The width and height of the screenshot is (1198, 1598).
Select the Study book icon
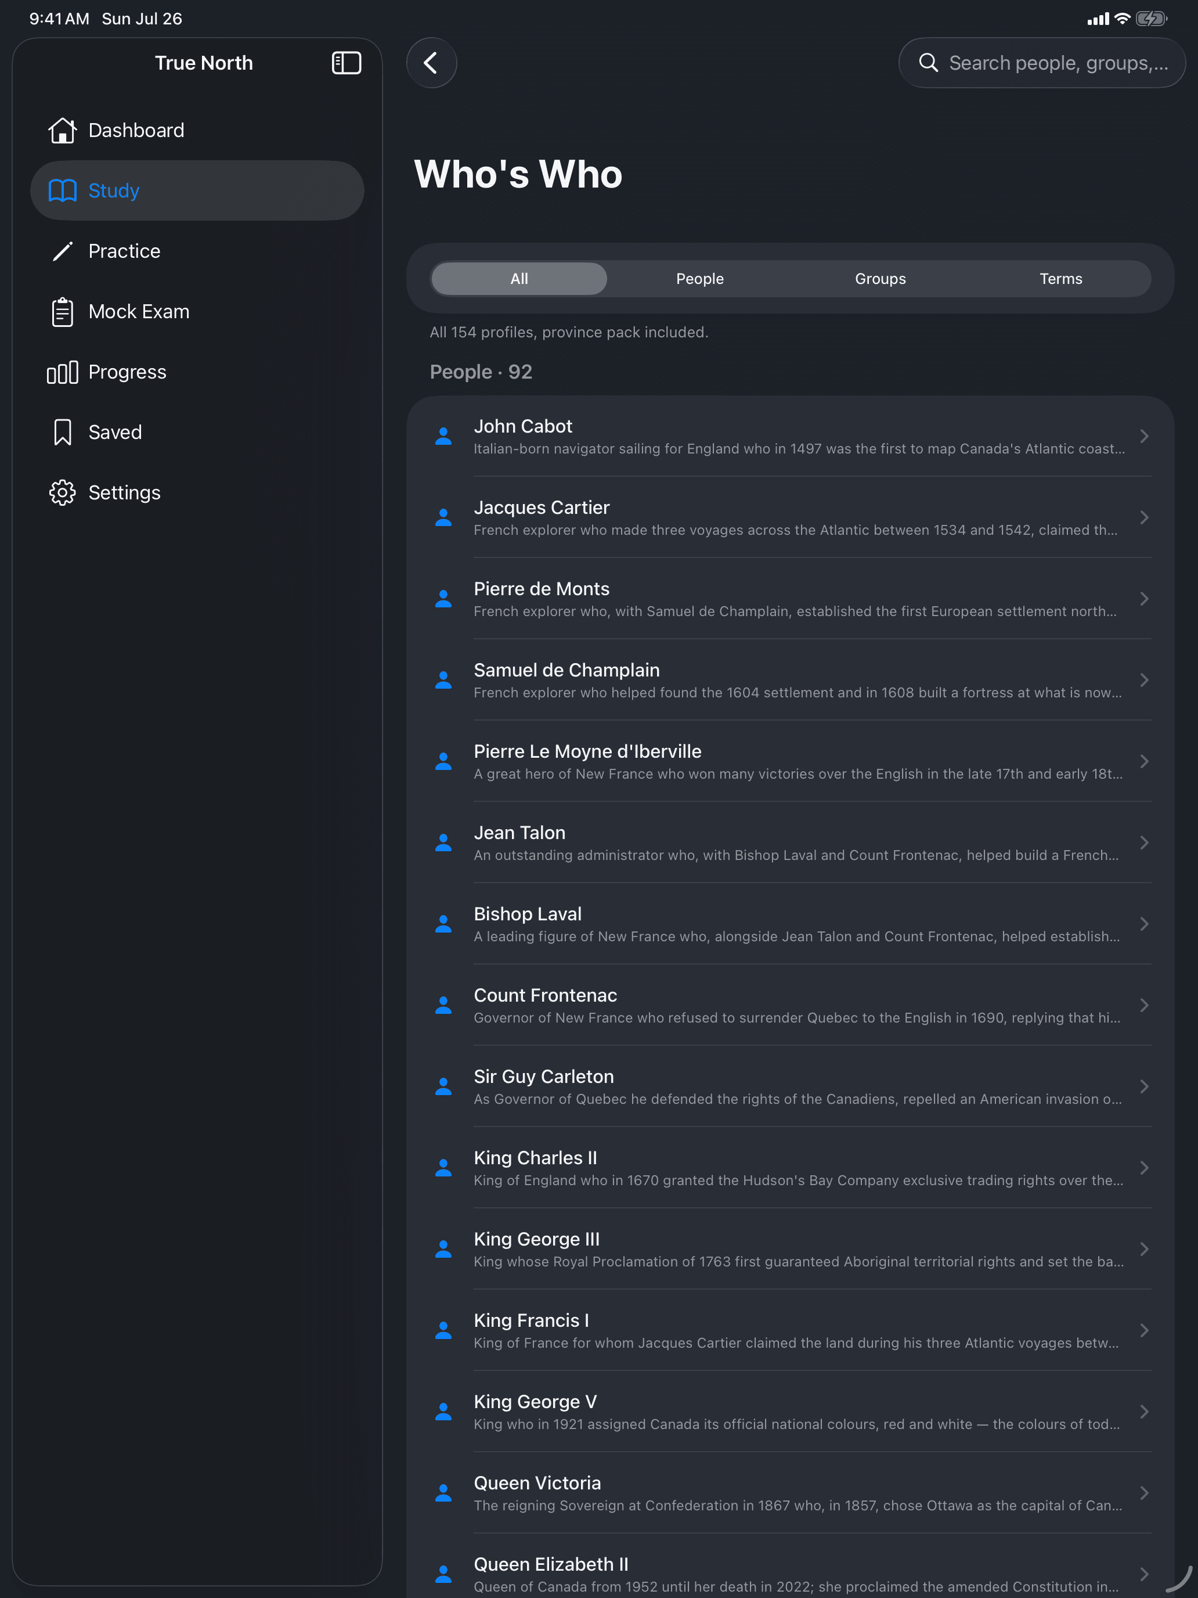[x=62, y=190]
